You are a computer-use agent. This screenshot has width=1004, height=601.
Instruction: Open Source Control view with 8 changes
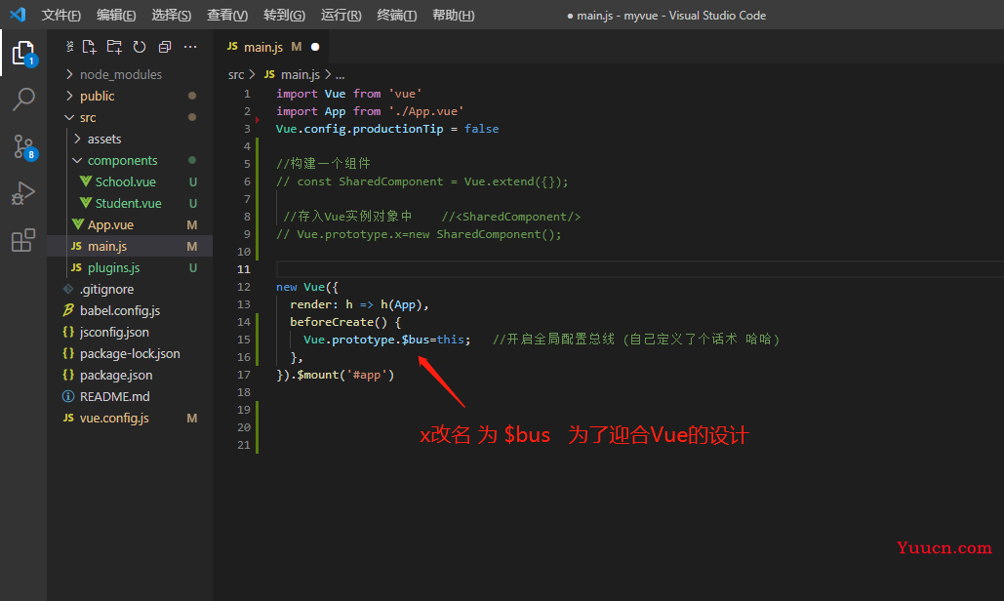[x=23, y=146]
